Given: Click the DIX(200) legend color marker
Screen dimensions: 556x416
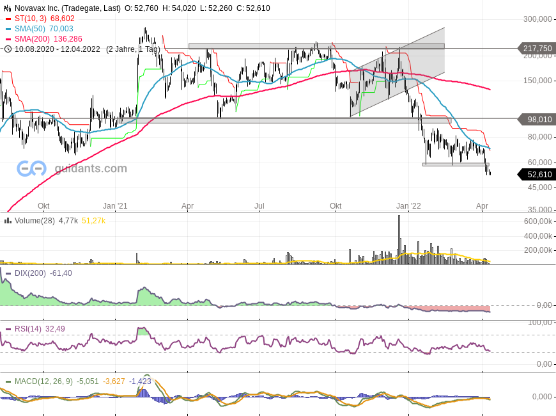Looking at the screenshot, I should pyautogui.click(x=8, y=273).
